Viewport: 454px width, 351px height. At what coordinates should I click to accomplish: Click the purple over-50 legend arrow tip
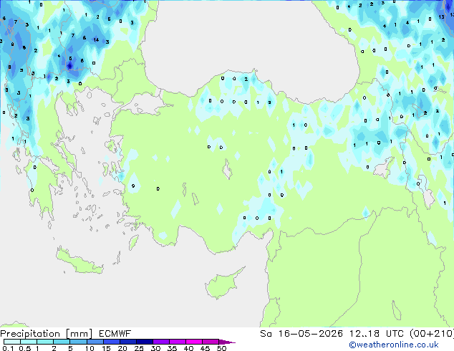[227, 342]
